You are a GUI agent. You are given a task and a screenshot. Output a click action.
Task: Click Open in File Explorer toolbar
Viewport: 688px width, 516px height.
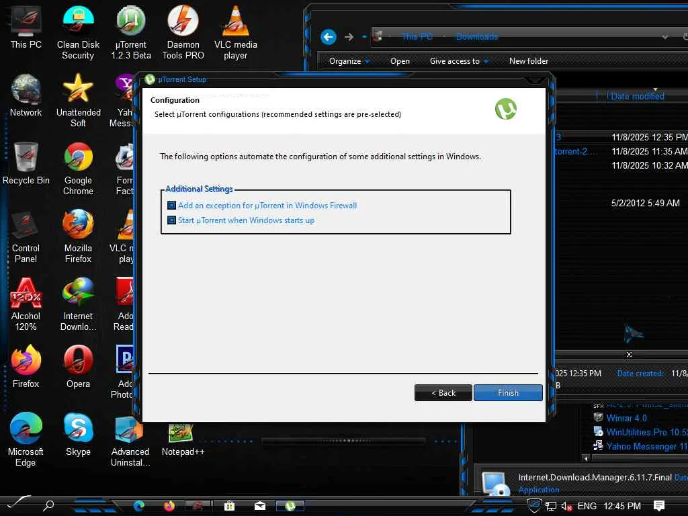400,61
